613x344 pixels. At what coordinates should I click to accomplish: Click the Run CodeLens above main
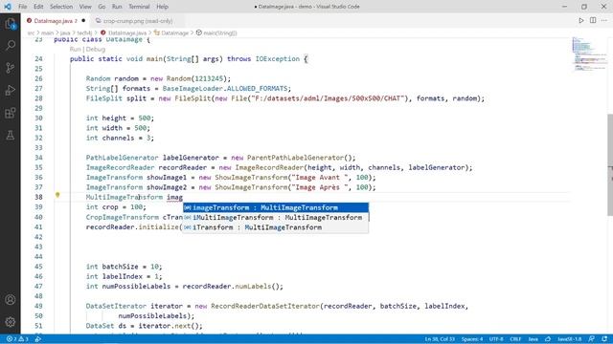(x=75, y=49)
